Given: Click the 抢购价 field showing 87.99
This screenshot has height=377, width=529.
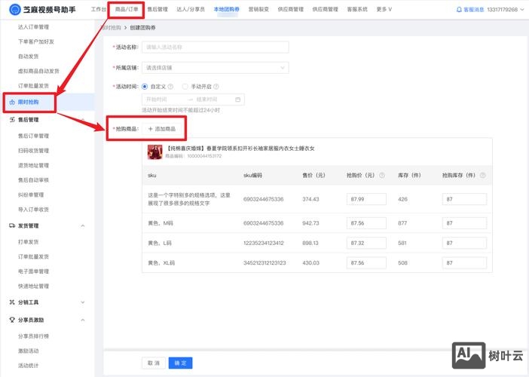Looking at the screenshot, I should [x=366, y=199].
